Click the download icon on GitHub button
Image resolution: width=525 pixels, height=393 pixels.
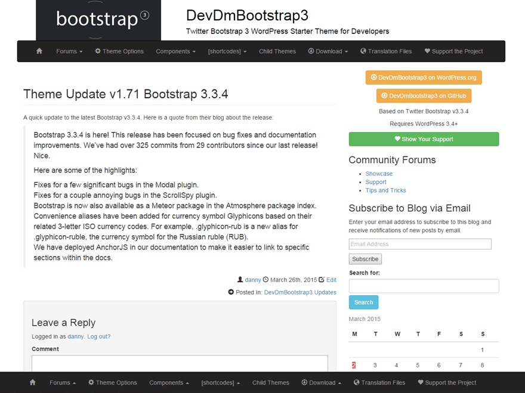(385, 96)
